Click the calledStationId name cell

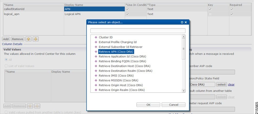point(33,9)
